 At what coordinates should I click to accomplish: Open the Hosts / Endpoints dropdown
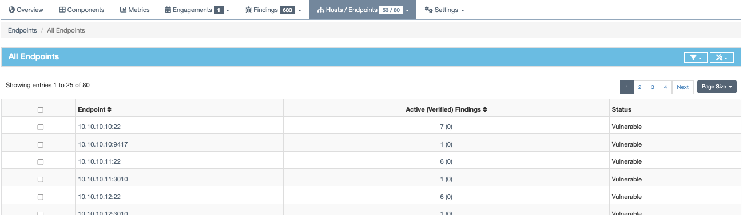[363, 10]
